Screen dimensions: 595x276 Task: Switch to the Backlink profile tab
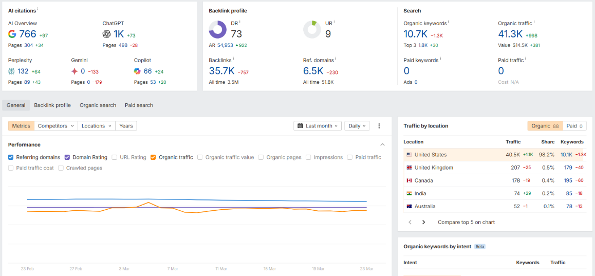52,105
